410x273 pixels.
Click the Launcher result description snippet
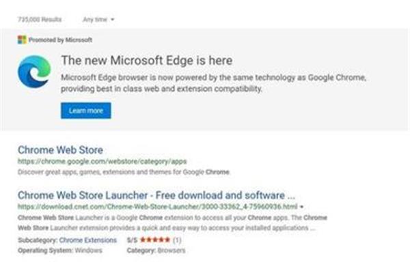click(172, 223)
